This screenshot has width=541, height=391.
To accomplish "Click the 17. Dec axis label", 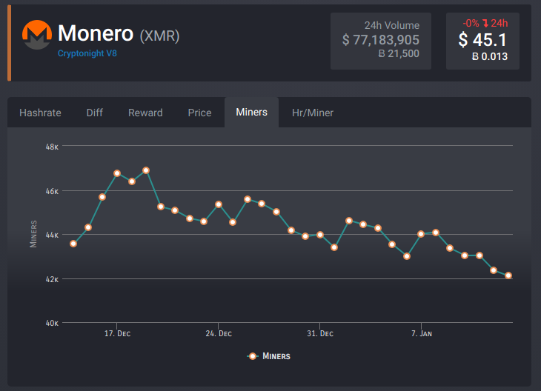I will tap(118, 334).
